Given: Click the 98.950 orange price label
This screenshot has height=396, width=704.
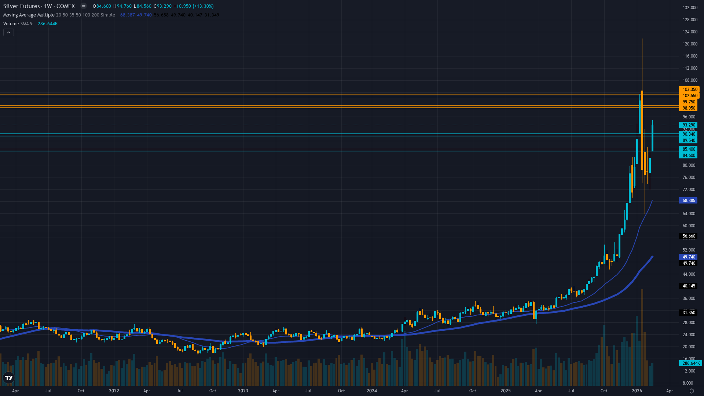Looking at the screenshot, I should point(689,108).
